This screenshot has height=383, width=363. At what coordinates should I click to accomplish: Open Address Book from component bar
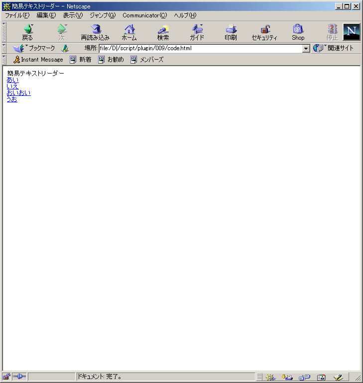[x=321, y=378]
